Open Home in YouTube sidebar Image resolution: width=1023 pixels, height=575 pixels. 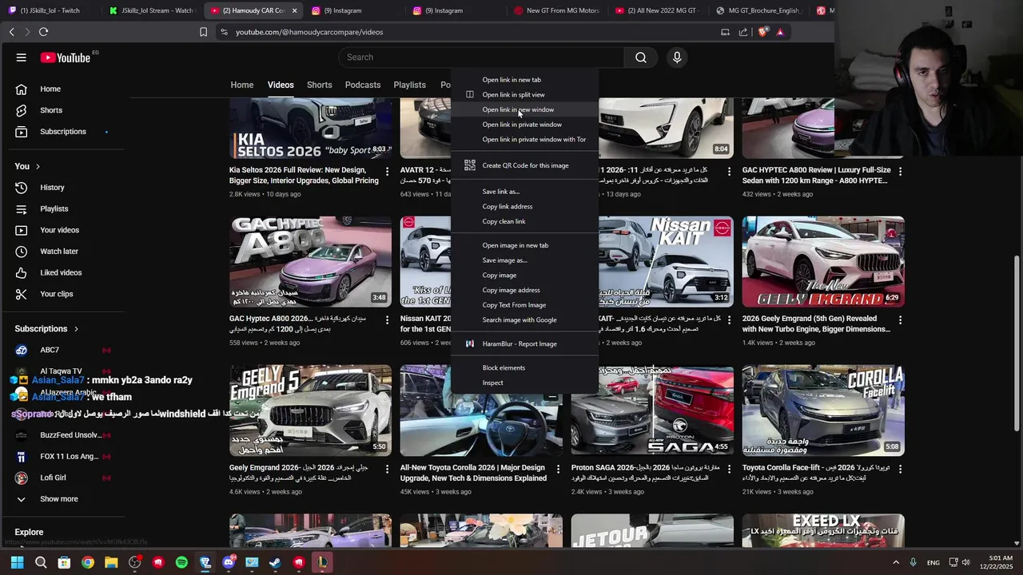(51, 89)
